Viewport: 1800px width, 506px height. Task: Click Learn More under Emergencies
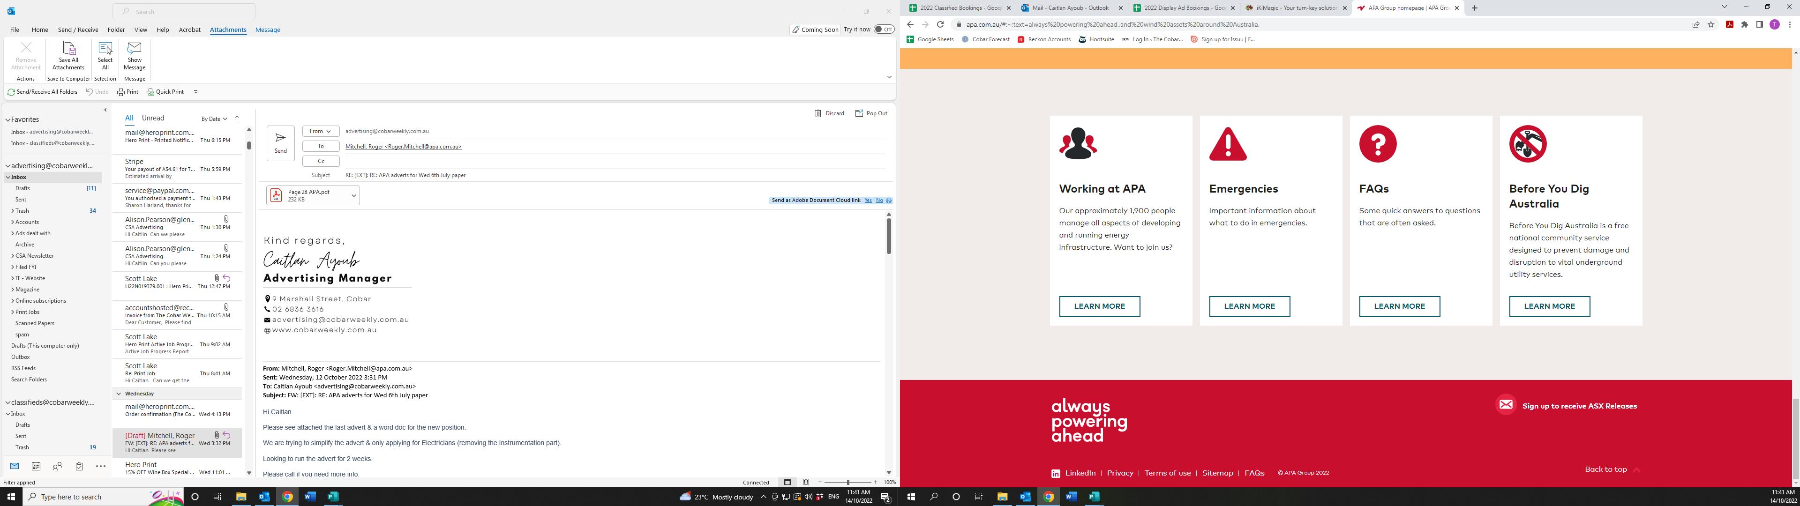point(1249,306)
